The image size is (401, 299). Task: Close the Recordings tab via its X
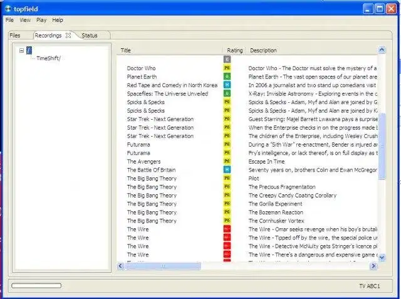[68, 35]
